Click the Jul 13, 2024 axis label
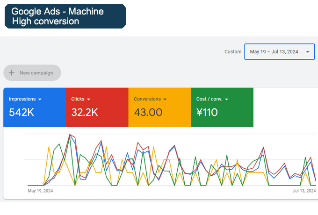 point(304,191)
